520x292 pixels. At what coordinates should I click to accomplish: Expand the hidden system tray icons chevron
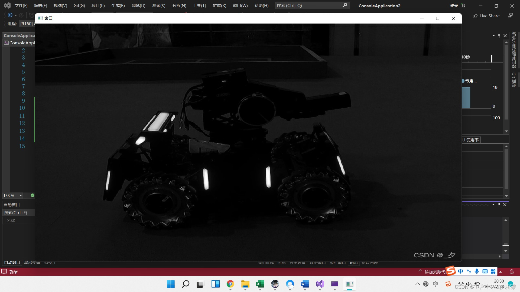tap(417, 284)
